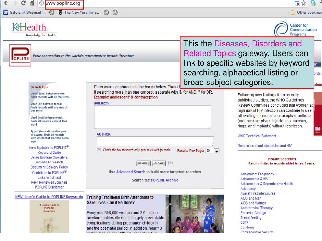Click the browser Forward arrow
The image size is (322, 241).
click(x=15, y=3)
